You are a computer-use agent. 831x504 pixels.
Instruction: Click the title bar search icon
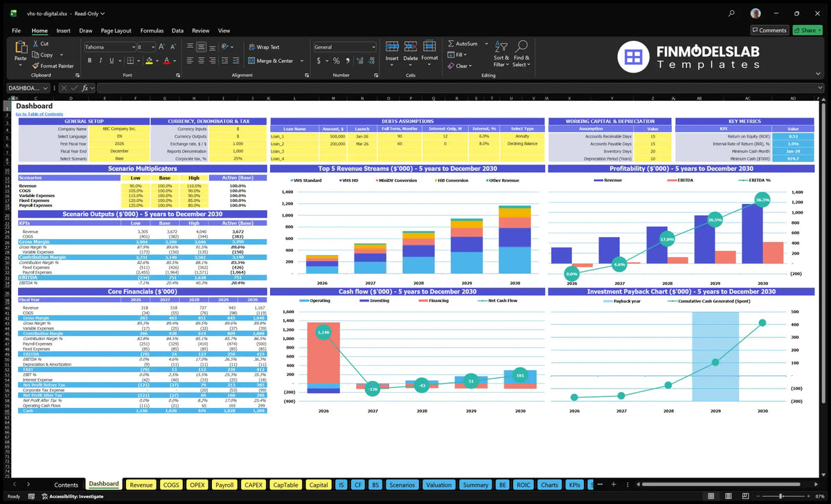pyautogui.click(x=732, y=13)
